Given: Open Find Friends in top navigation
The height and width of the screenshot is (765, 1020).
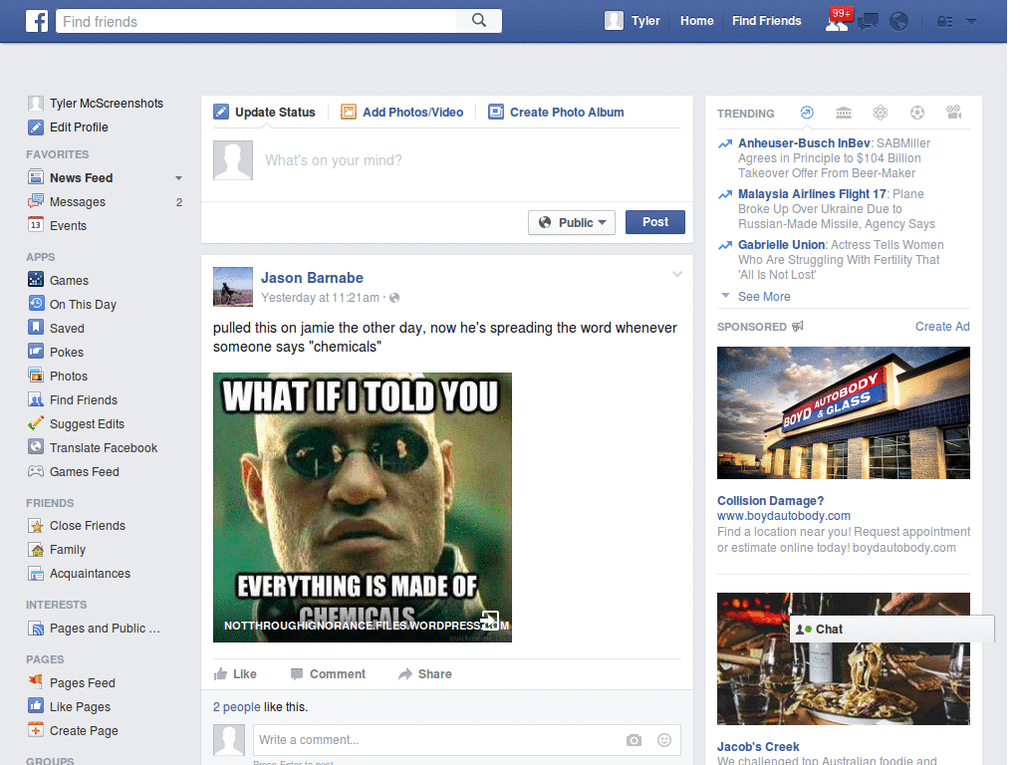Looking at the screenshot, I should coord(766,21).
